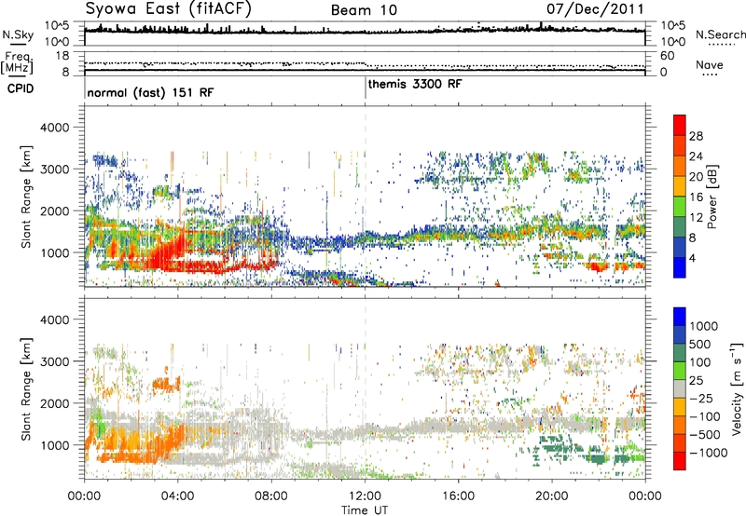Click the '16:00' time axis tick label
This screenshot has width=746, height=516.
point(458,496)
